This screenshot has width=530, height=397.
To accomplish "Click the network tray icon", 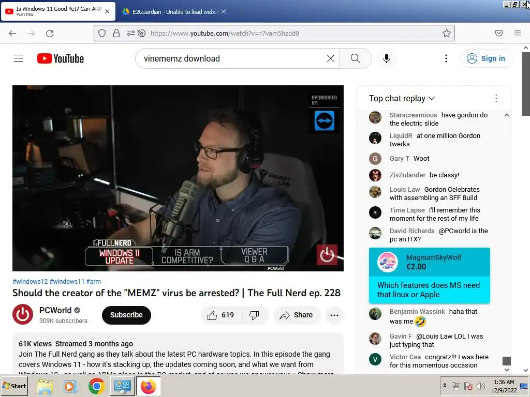I will [x=456, y=386].
